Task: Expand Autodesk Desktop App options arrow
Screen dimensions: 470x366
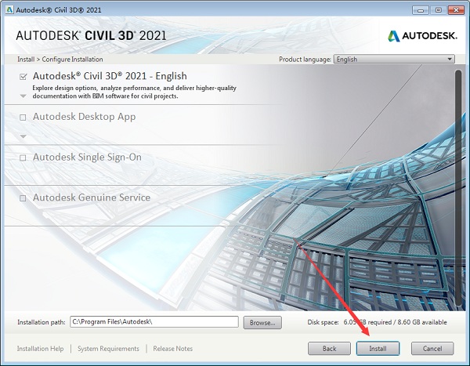Action: pyautogui.click(x=23, y=136)
